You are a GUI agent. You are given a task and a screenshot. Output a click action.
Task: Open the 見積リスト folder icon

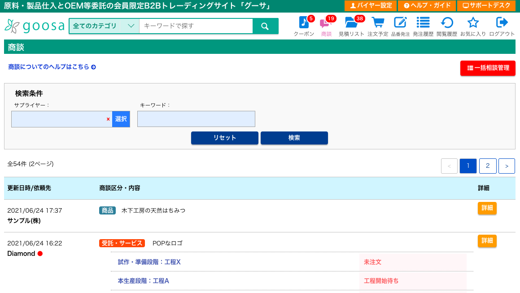tap(351, 22)
